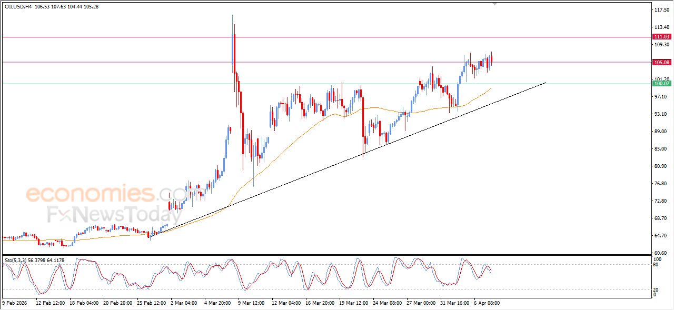Click the chart shift triangle marker at top

pos(494,4)
